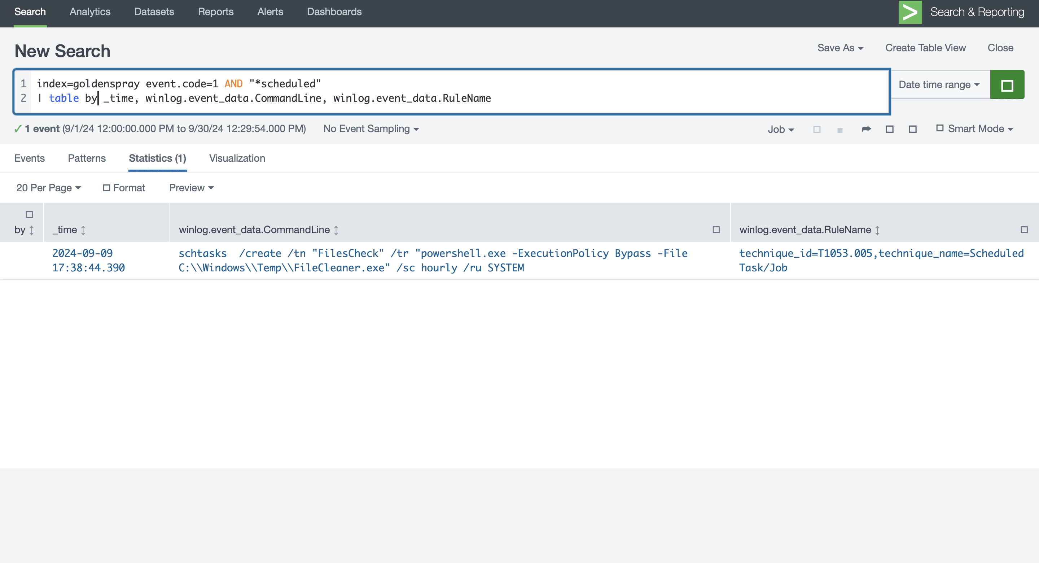The image size is (1039, 563).
Task: Open the Search nav item
Action: click(30, 12)
